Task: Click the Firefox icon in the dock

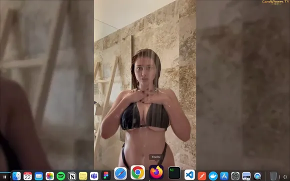Action: [x=156, y=172]
